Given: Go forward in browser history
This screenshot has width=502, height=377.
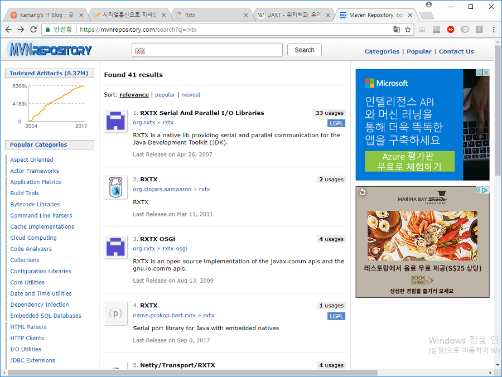Looking at the screenshot, I should pyautogui.click(x=21, y=30).
